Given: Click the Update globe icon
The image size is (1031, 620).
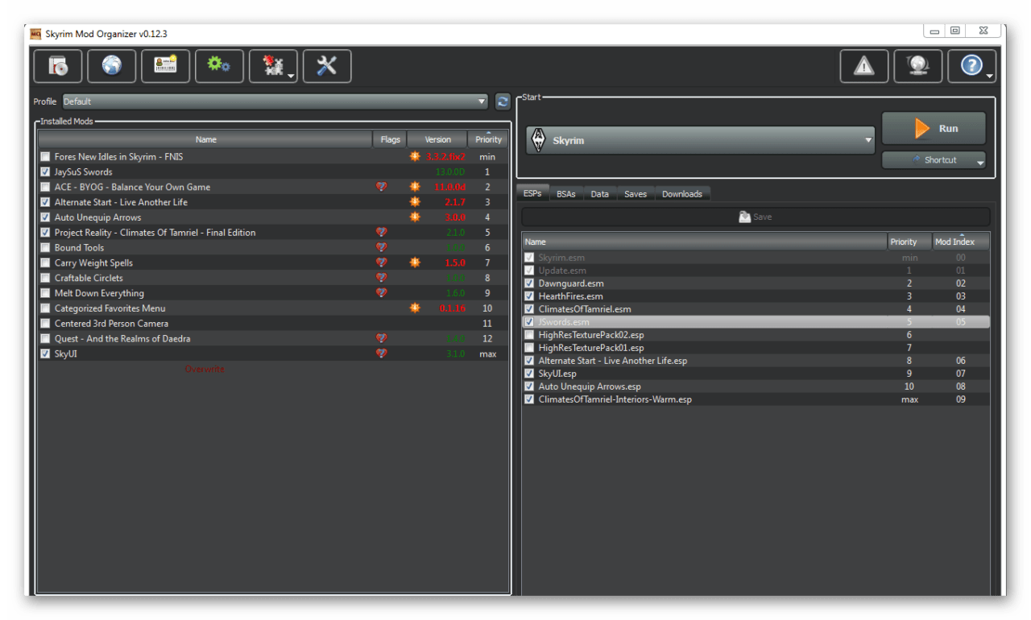Looking at the screenshot, I should (x=918, y=66).
